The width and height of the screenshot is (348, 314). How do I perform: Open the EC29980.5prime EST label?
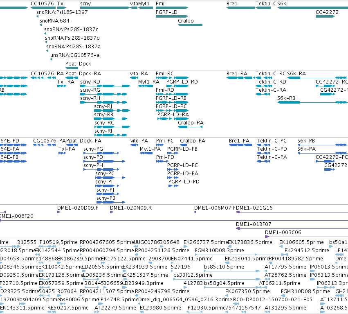pyautogui.click(x=160, y=308)
